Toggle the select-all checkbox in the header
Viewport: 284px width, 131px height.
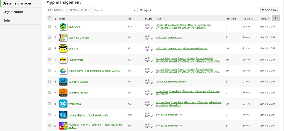[49, 18]
